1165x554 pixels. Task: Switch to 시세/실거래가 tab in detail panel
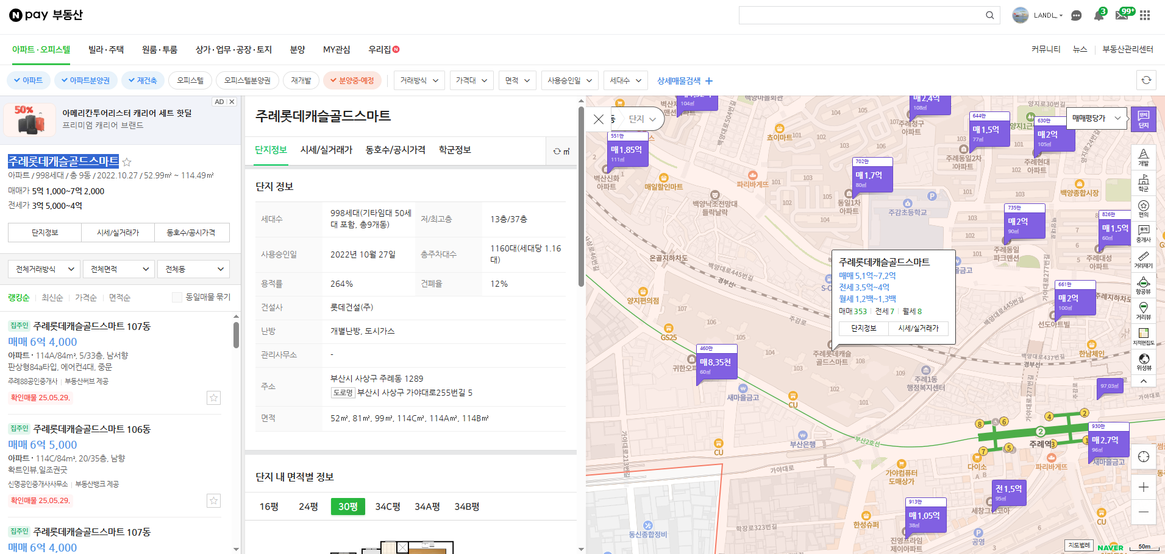pyautogui.click(x=326, y=150)
